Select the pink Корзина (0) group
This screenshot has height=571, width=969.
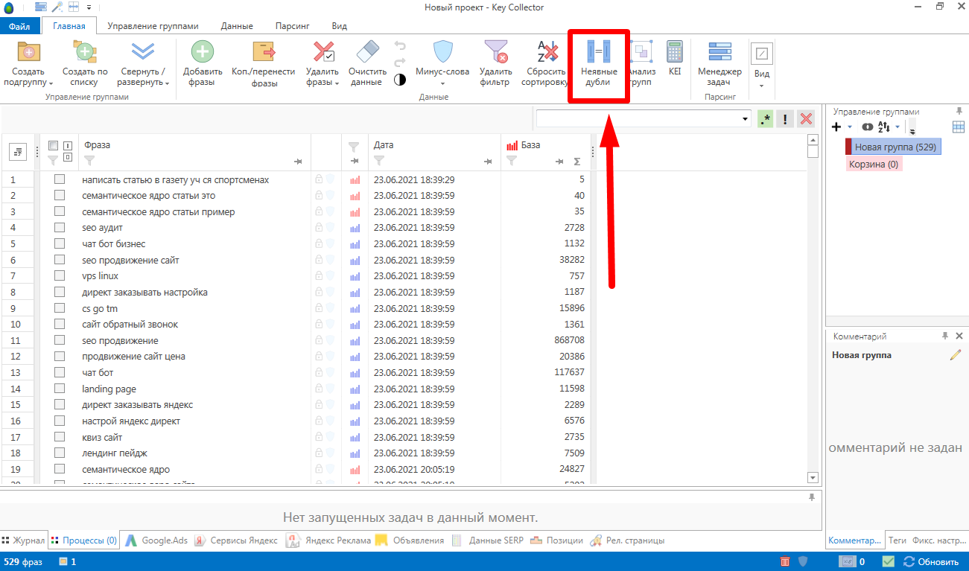click(x=874, y=164)
